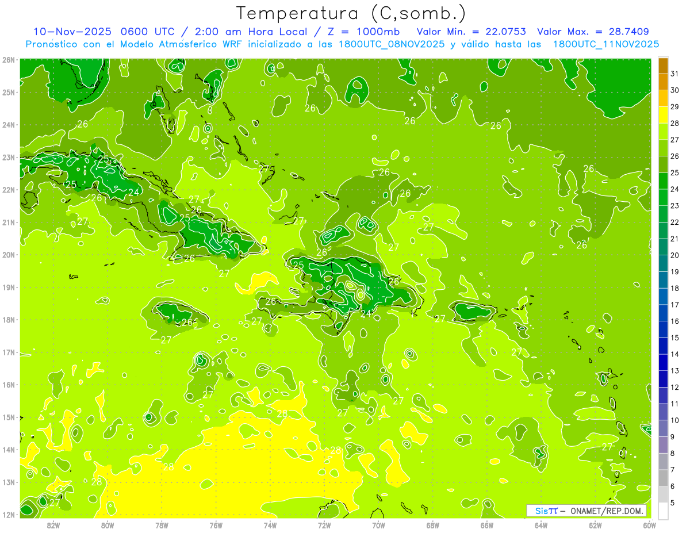The height and width of the screenshot is (533, 690).
Task: Click the '15N' latitude axis label
Action: pyautogui.click(x=9, y=417)
